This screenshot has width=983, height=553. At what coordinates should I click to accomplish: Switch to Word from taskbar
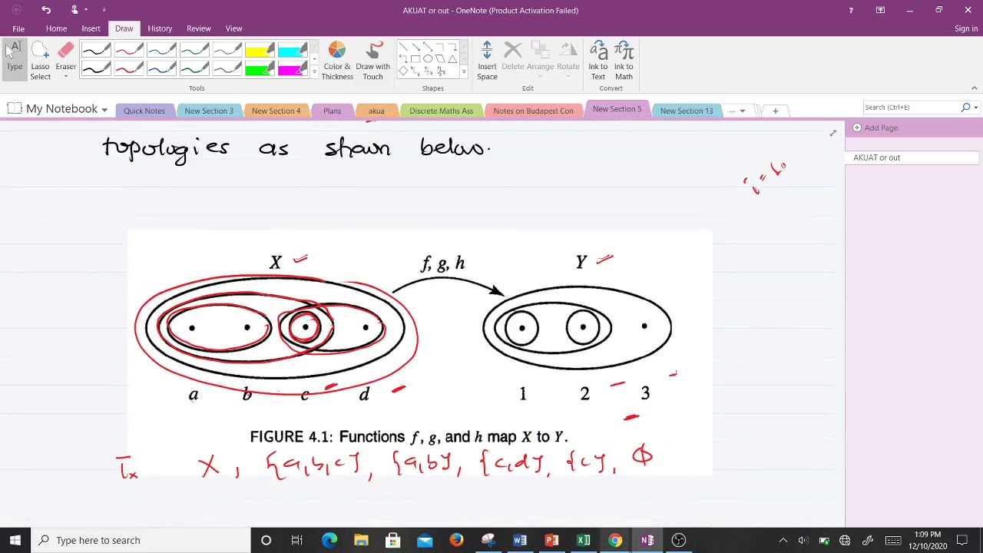(x=520, y=540)
